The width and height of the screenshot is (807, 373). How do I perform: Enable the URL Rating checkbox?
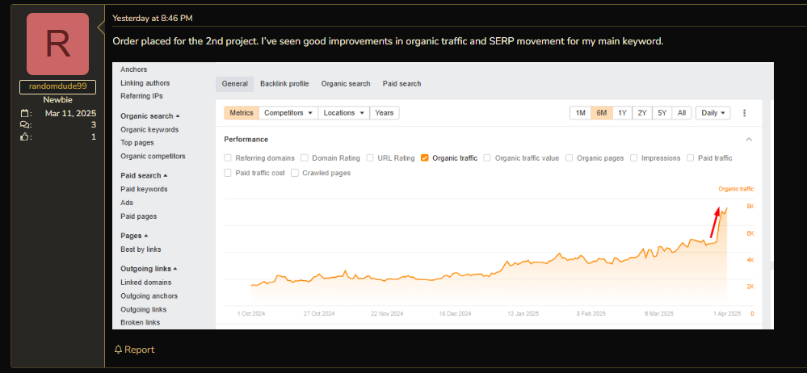pos(370,158)
